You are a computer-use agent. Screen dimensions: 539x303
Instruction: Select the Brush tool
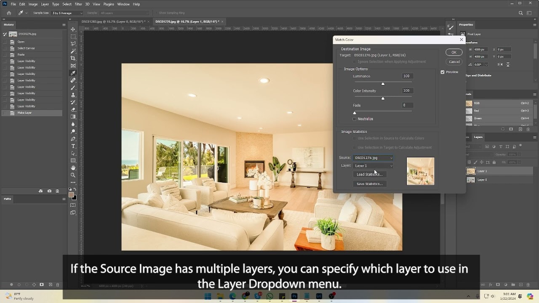73,88
